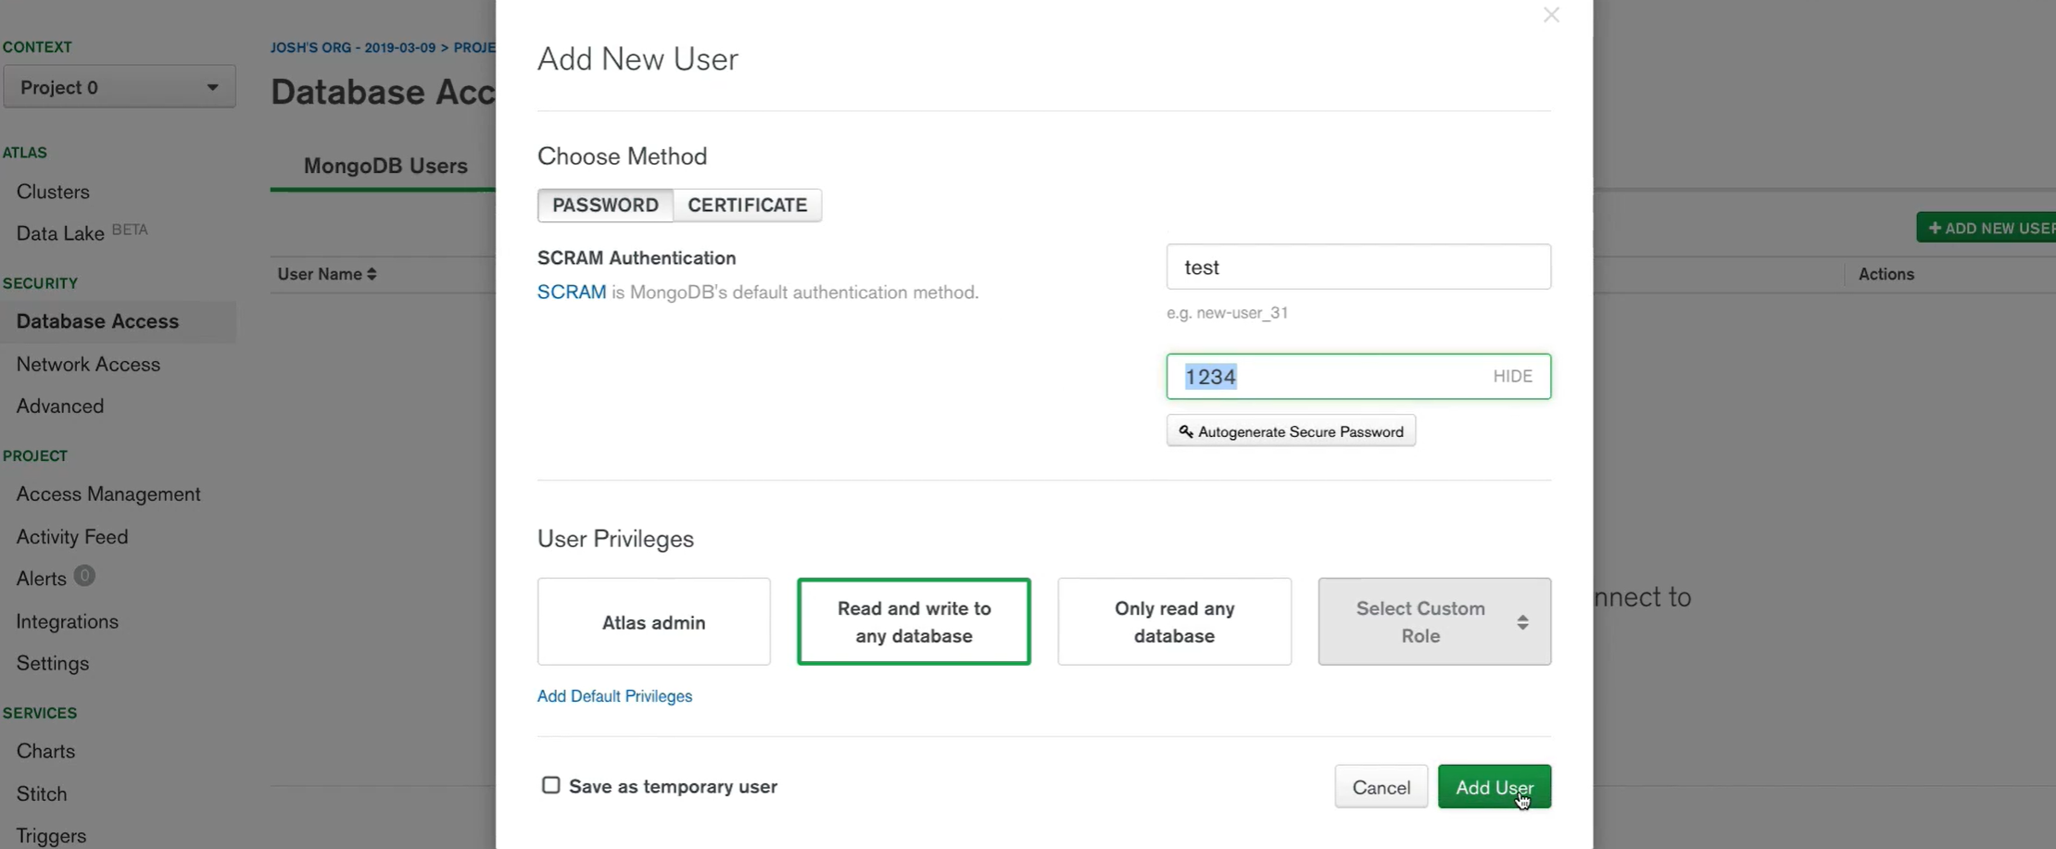This screenshot has height=849, width=2056.
Task: Click Autogenerate Secure Password button
Action: coord(1291,431)
